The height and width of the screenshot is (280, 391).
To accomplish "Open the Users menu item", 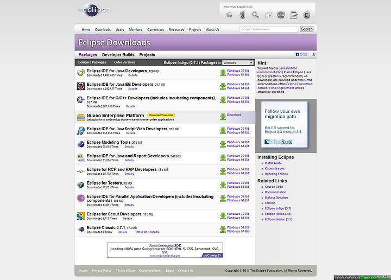I will click(119, 30).
